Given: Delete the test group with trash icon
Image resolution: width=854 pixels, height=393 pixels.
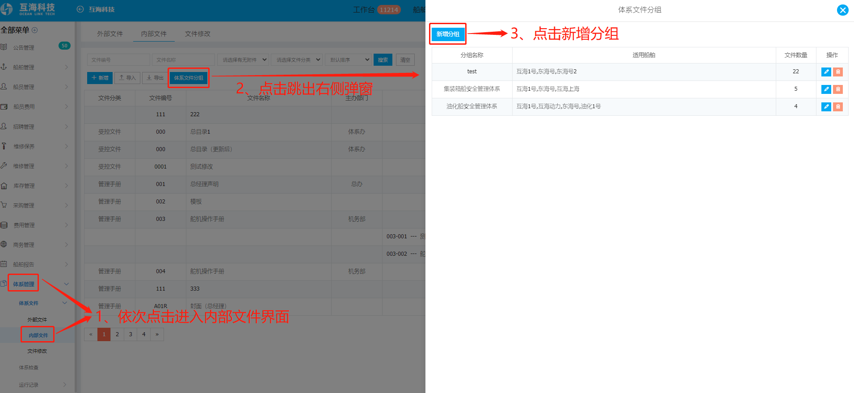Looking at the screenshot, I should pyautogui.click(x=838, y=72).
